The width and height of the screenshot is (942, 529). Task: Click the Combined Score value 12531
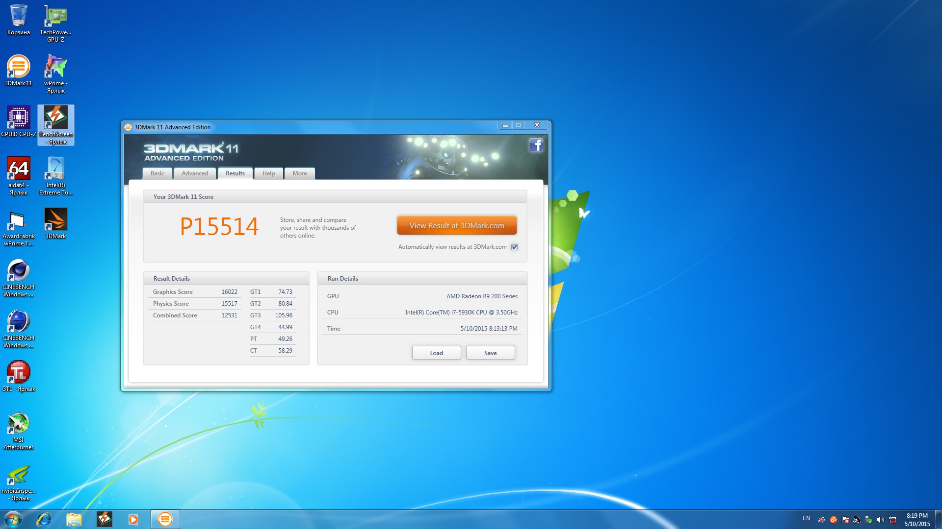229,315
